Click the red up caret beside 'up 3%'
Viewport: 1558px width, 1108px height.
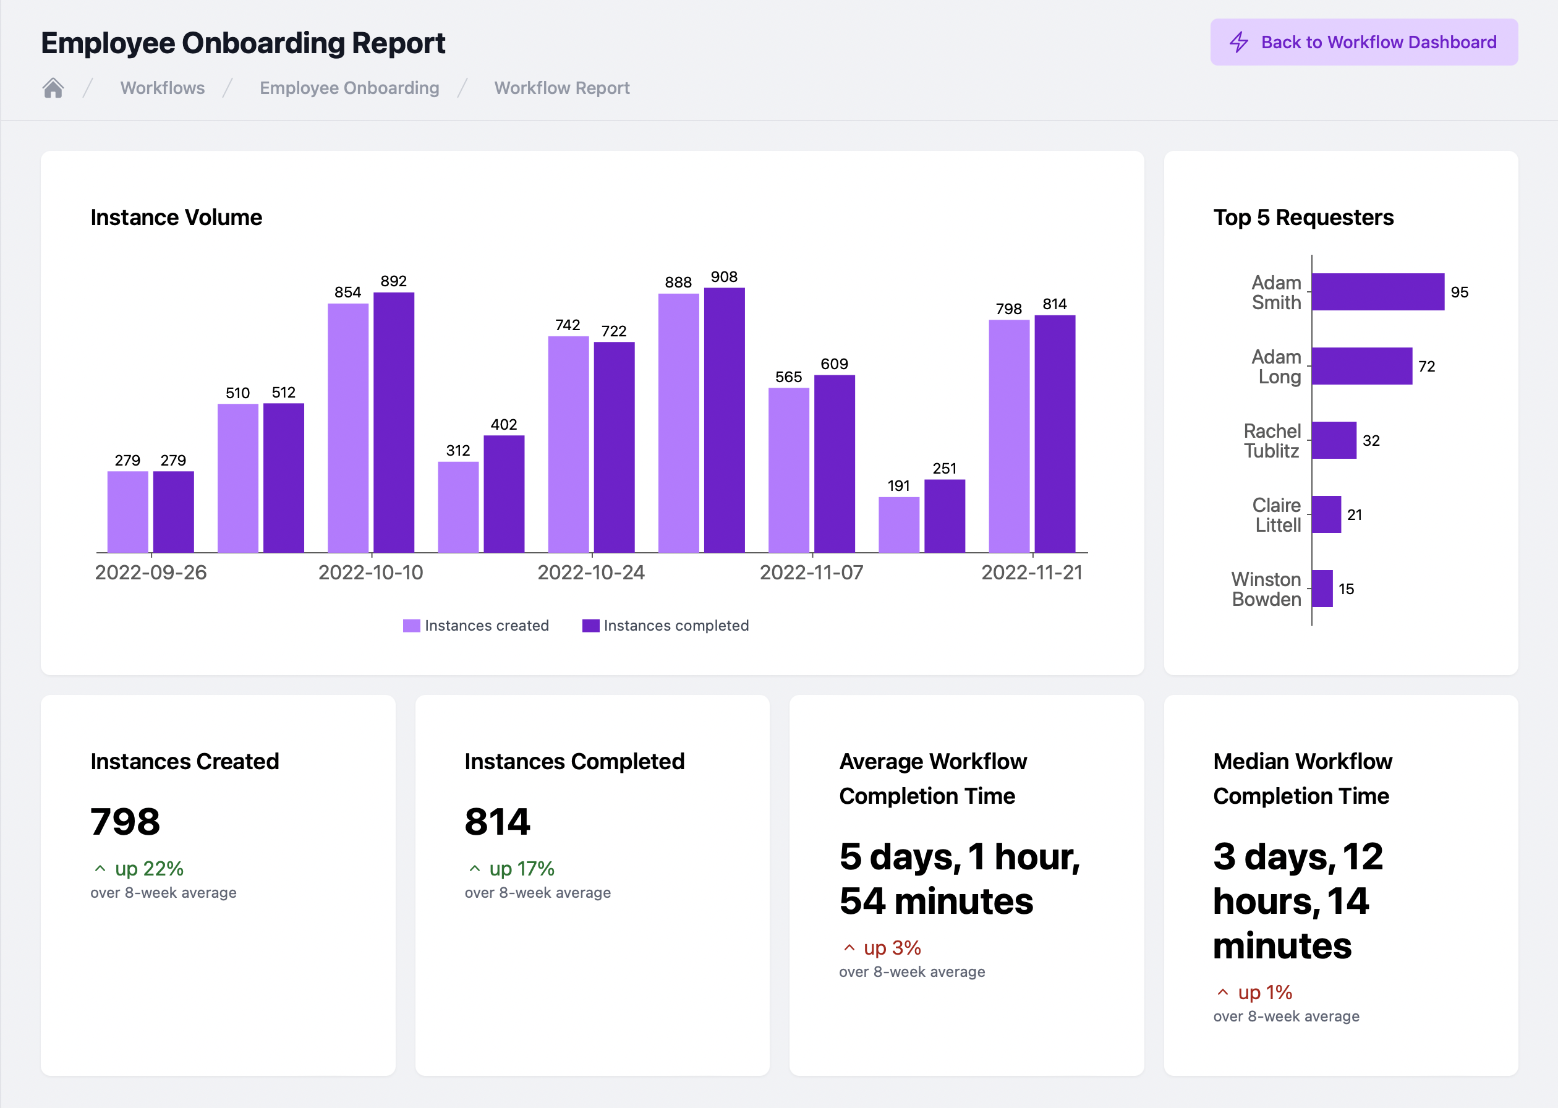tap(849, 948)
